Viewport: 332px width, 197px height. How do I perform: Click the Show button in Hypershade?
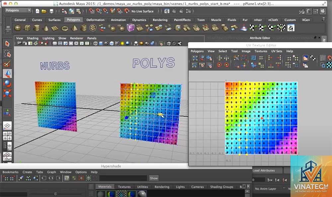[154, 178]
